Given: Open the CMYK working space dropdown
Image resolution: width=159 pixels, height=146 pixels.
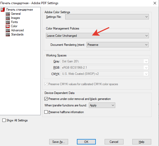Looking at the screenshot, I should 105,74.
